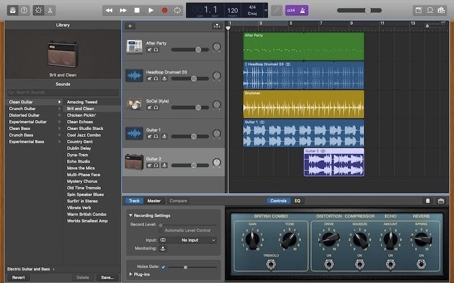This screenshot has height=283, width=454.
Task: Start playback with the Play button
Action: pos(151,10)
